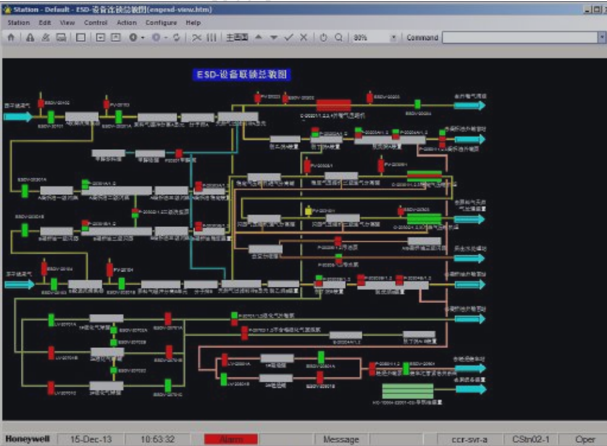Image resolution: width=607 pixels, height=446 pixels.
Task: Click the page-up triangle icon
Action: pos(259,38)
